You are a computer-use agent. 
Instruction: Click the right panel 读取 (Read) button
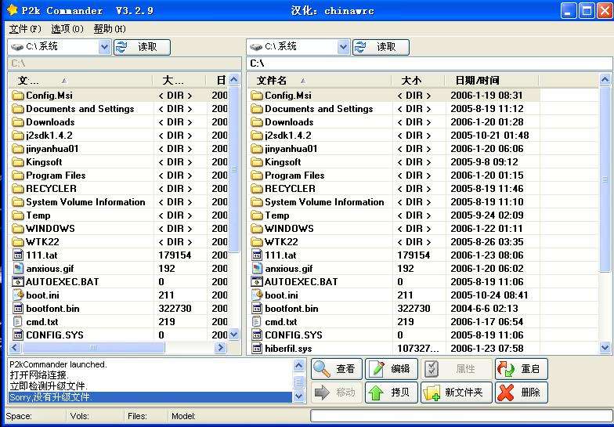tap(381, 47)
